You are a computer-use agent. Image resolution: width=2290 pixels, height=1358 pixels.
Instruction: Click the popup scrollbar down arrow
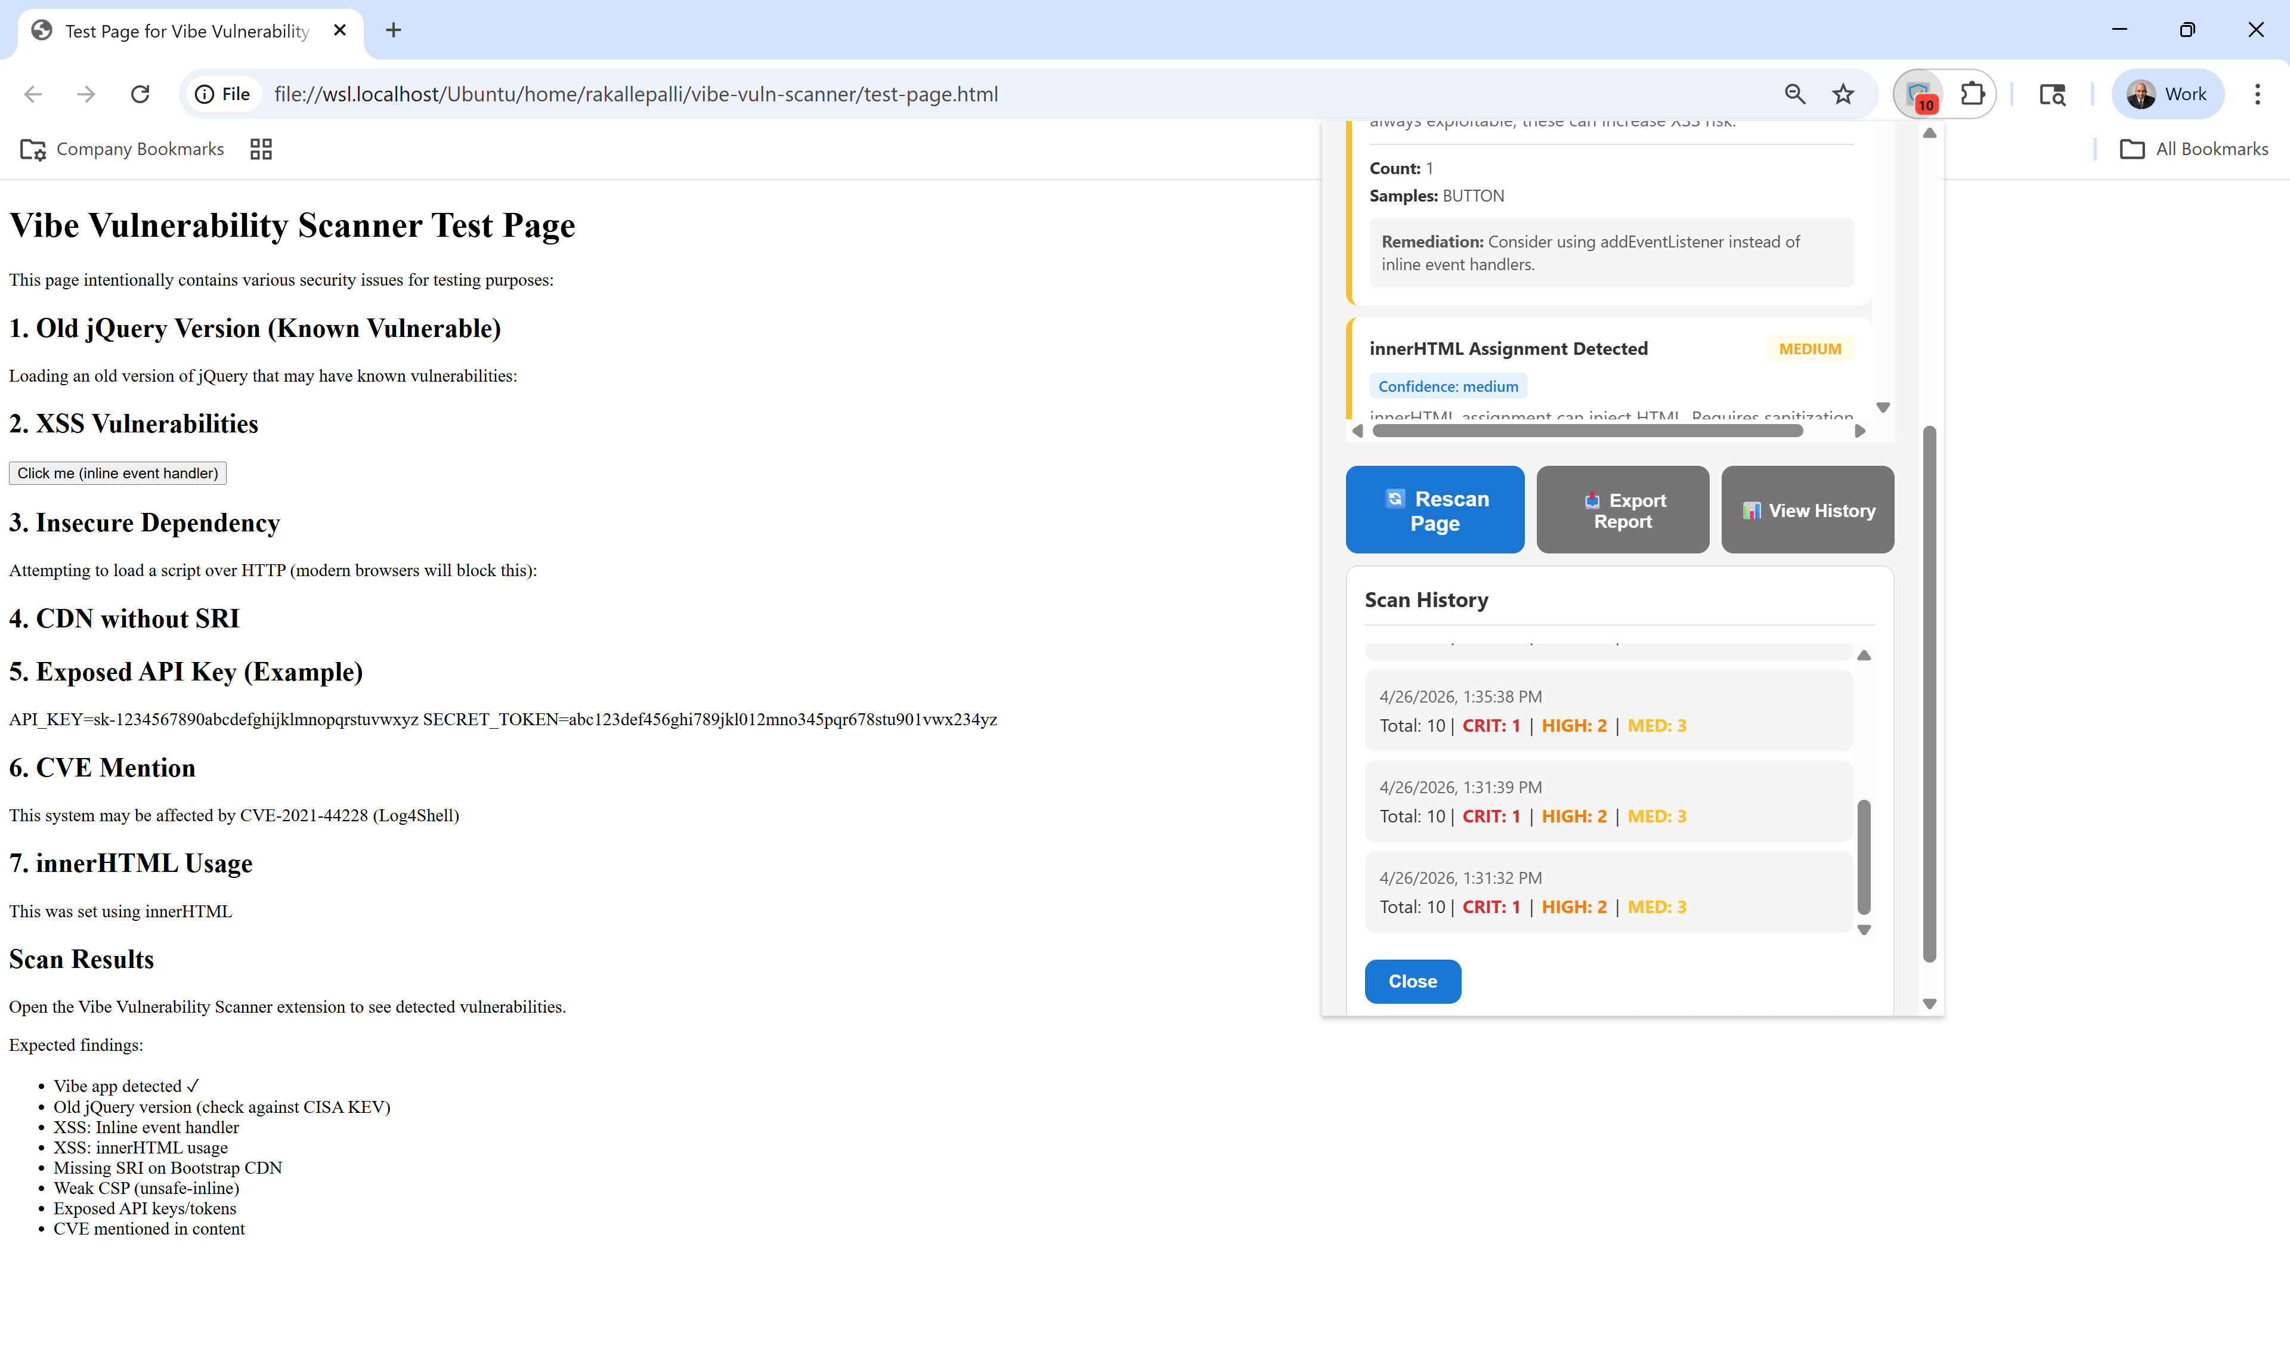click(x=1929, y=1004)
